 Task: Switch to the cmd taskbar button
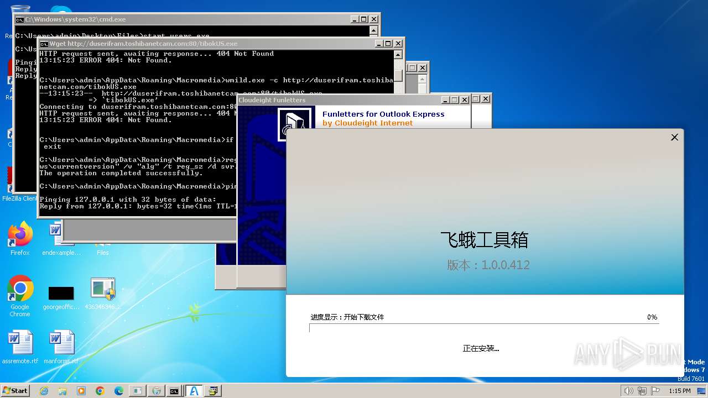174,391
